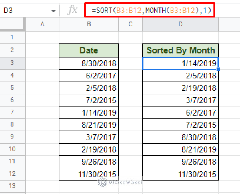Click the select-all corner box

[x=12, y=24]
